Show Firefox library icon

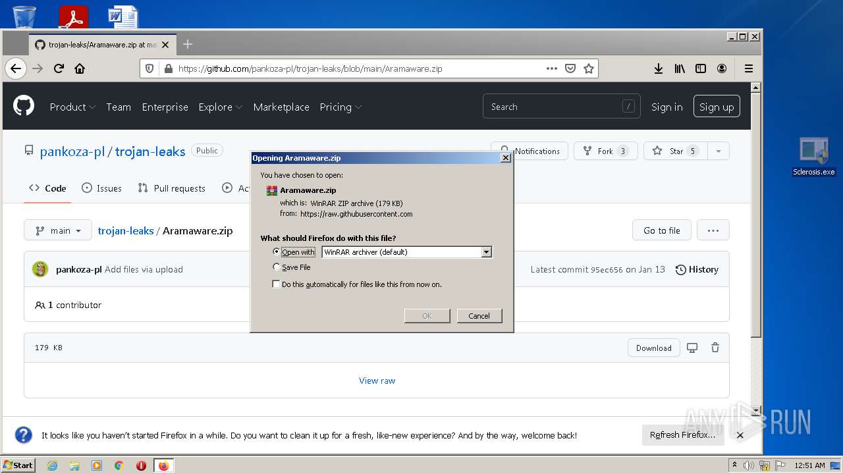(x=680, y=68)
